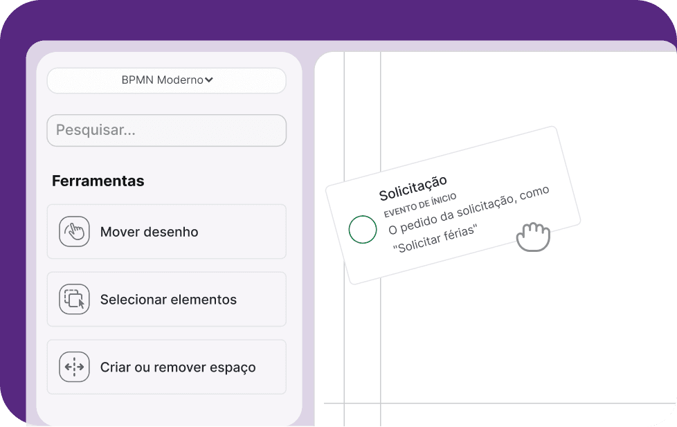Click the 'O pedido da solicitação' description text
677x427 pixels.
click(x=468, y=213)
